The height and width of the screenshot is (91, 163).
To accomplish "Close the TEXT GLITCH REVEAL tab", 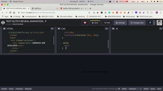I will click(x=29, y=8).
